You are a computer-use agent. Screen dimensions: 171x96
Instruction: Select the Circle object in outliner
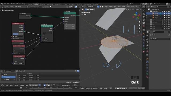(156, 14)
